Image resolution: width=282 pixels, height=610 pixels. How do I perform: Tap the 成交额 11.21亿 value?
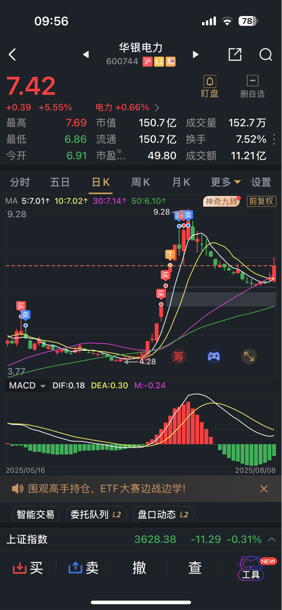click(x=248, y=156)
